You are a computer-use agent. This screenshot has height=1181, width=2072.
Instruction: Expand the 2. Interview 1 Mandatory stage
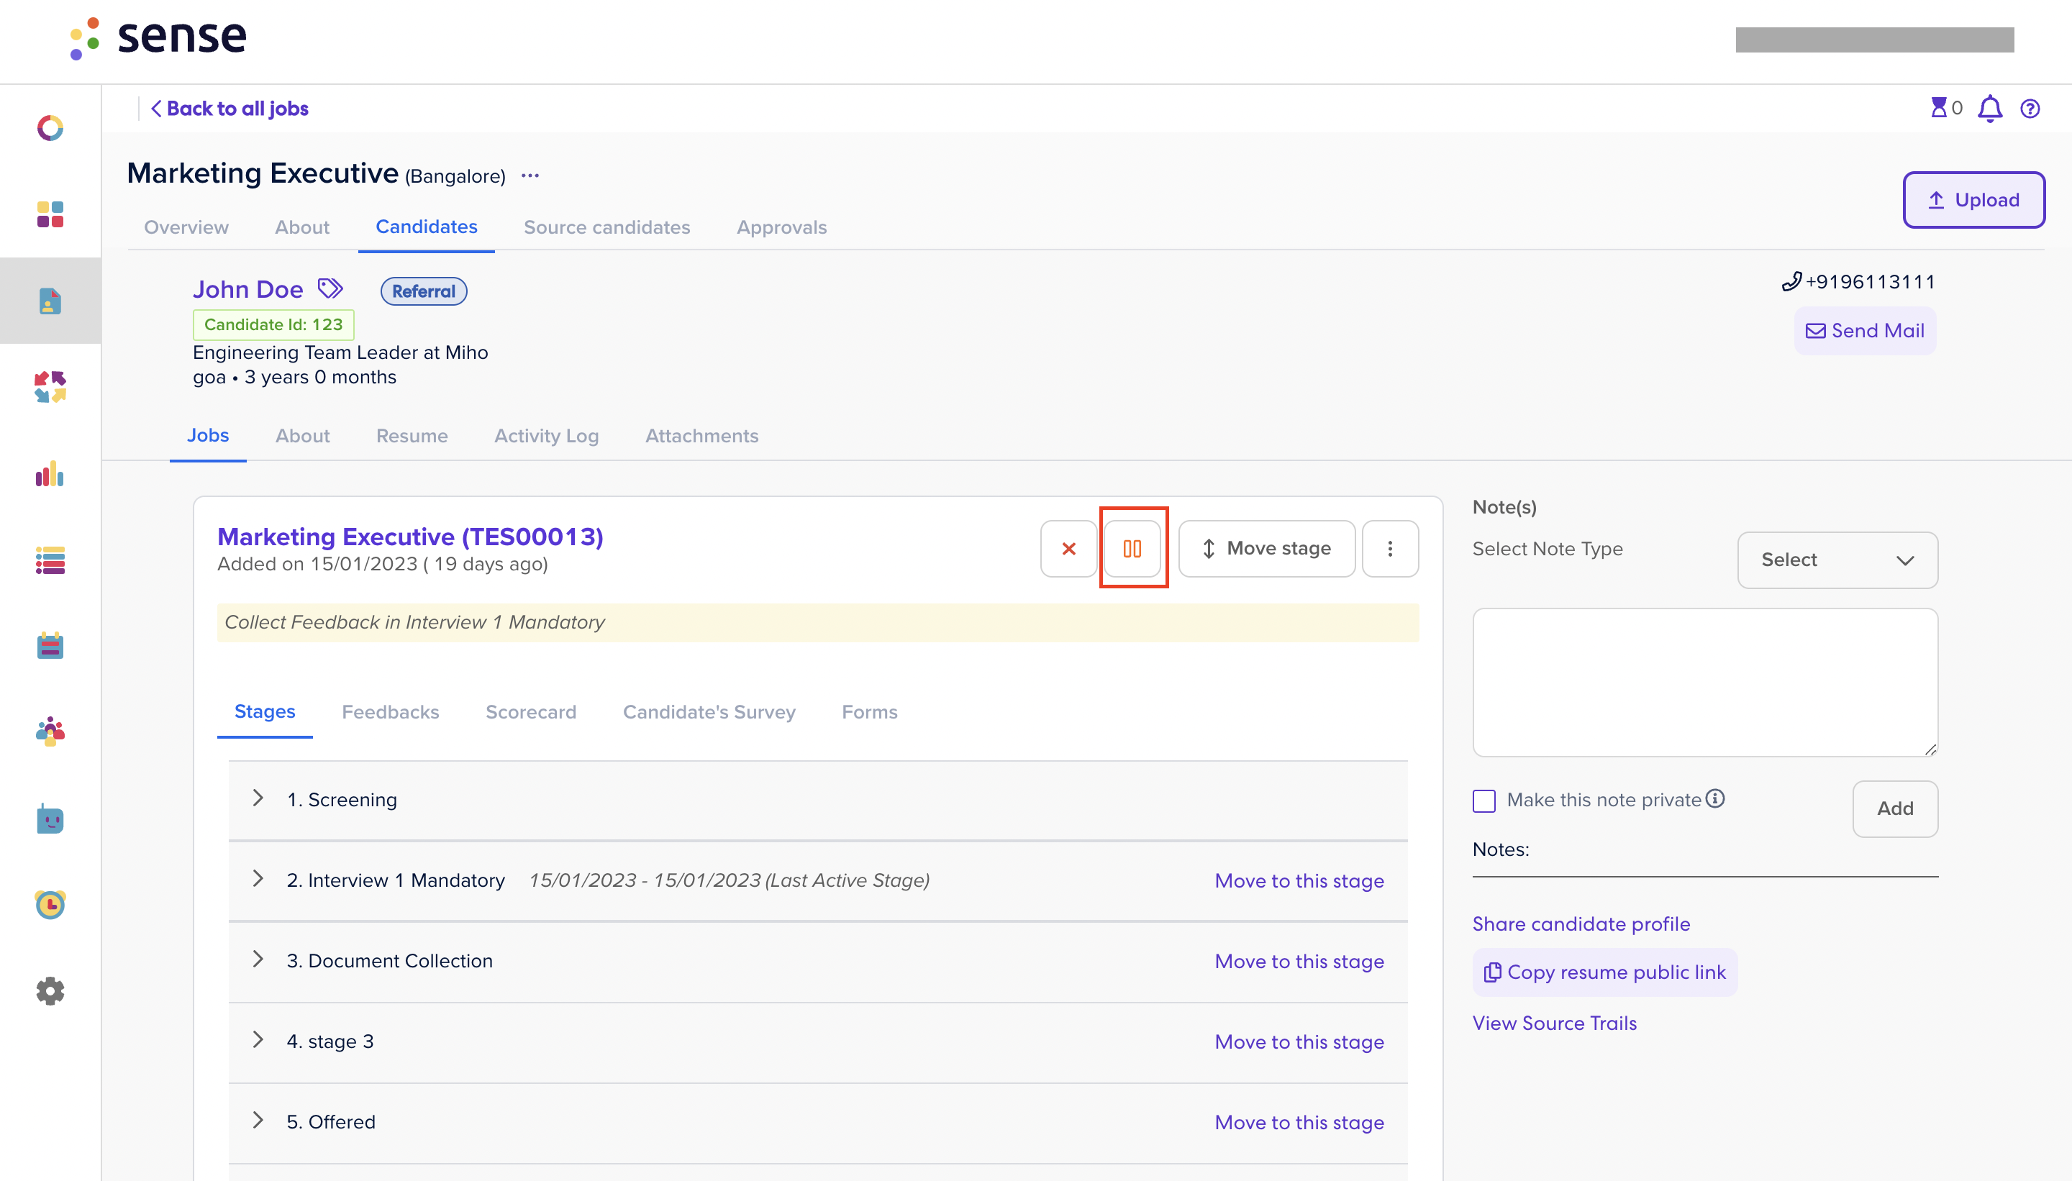click(258, 878)
